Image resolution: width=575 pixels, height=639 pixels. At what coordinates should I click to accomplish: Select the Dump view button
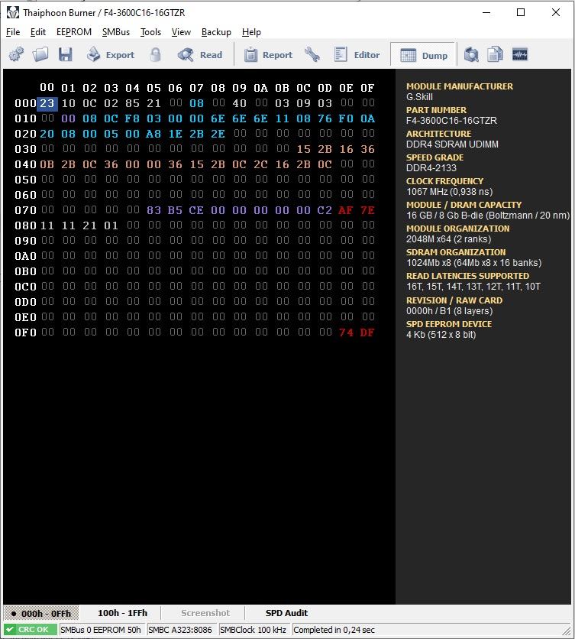(424, 54)
